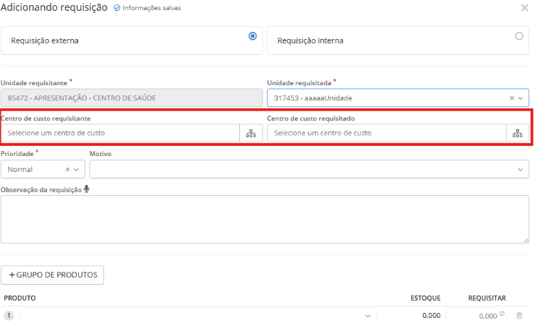Focus the Centro de custo requisitante field
535x323 pixels.
tap(121, 134)
